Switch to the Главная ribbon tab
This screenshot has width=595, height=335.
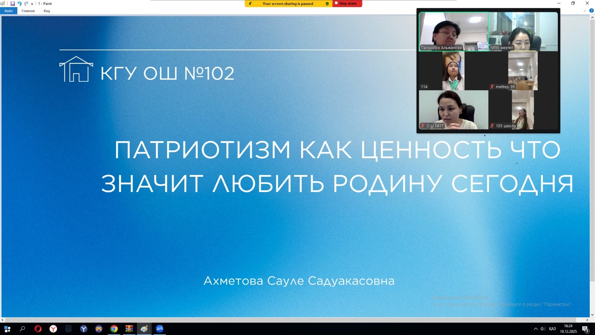pyautogui.click(x=28, y=11)
